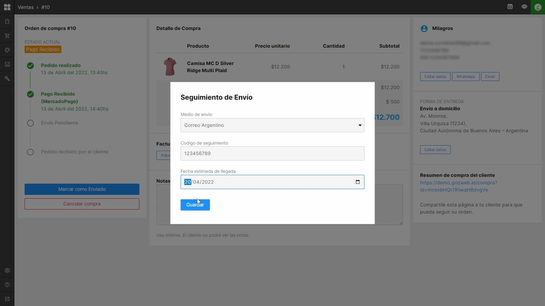
Task: Click the Camisa product thumbnail image
Action: (170, 67)
